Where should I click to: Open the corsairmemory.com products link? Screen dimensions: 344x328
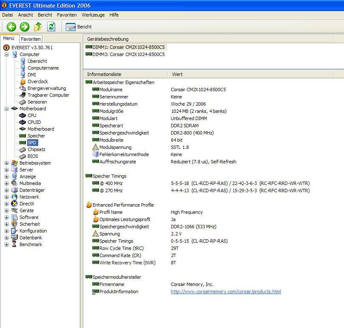pos(226,292)
